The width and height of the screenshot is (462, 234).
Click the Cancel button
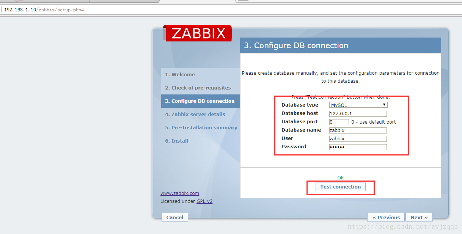175,217
